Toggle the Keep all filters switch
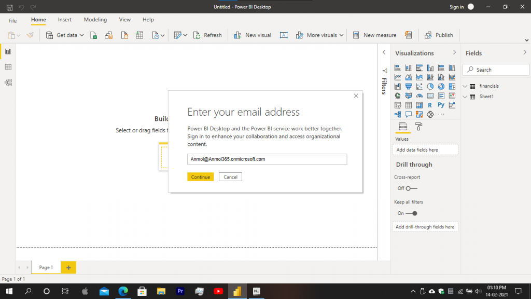Image resolution: width=531 pixels, height=299 pixels. (x=411, y=213)
